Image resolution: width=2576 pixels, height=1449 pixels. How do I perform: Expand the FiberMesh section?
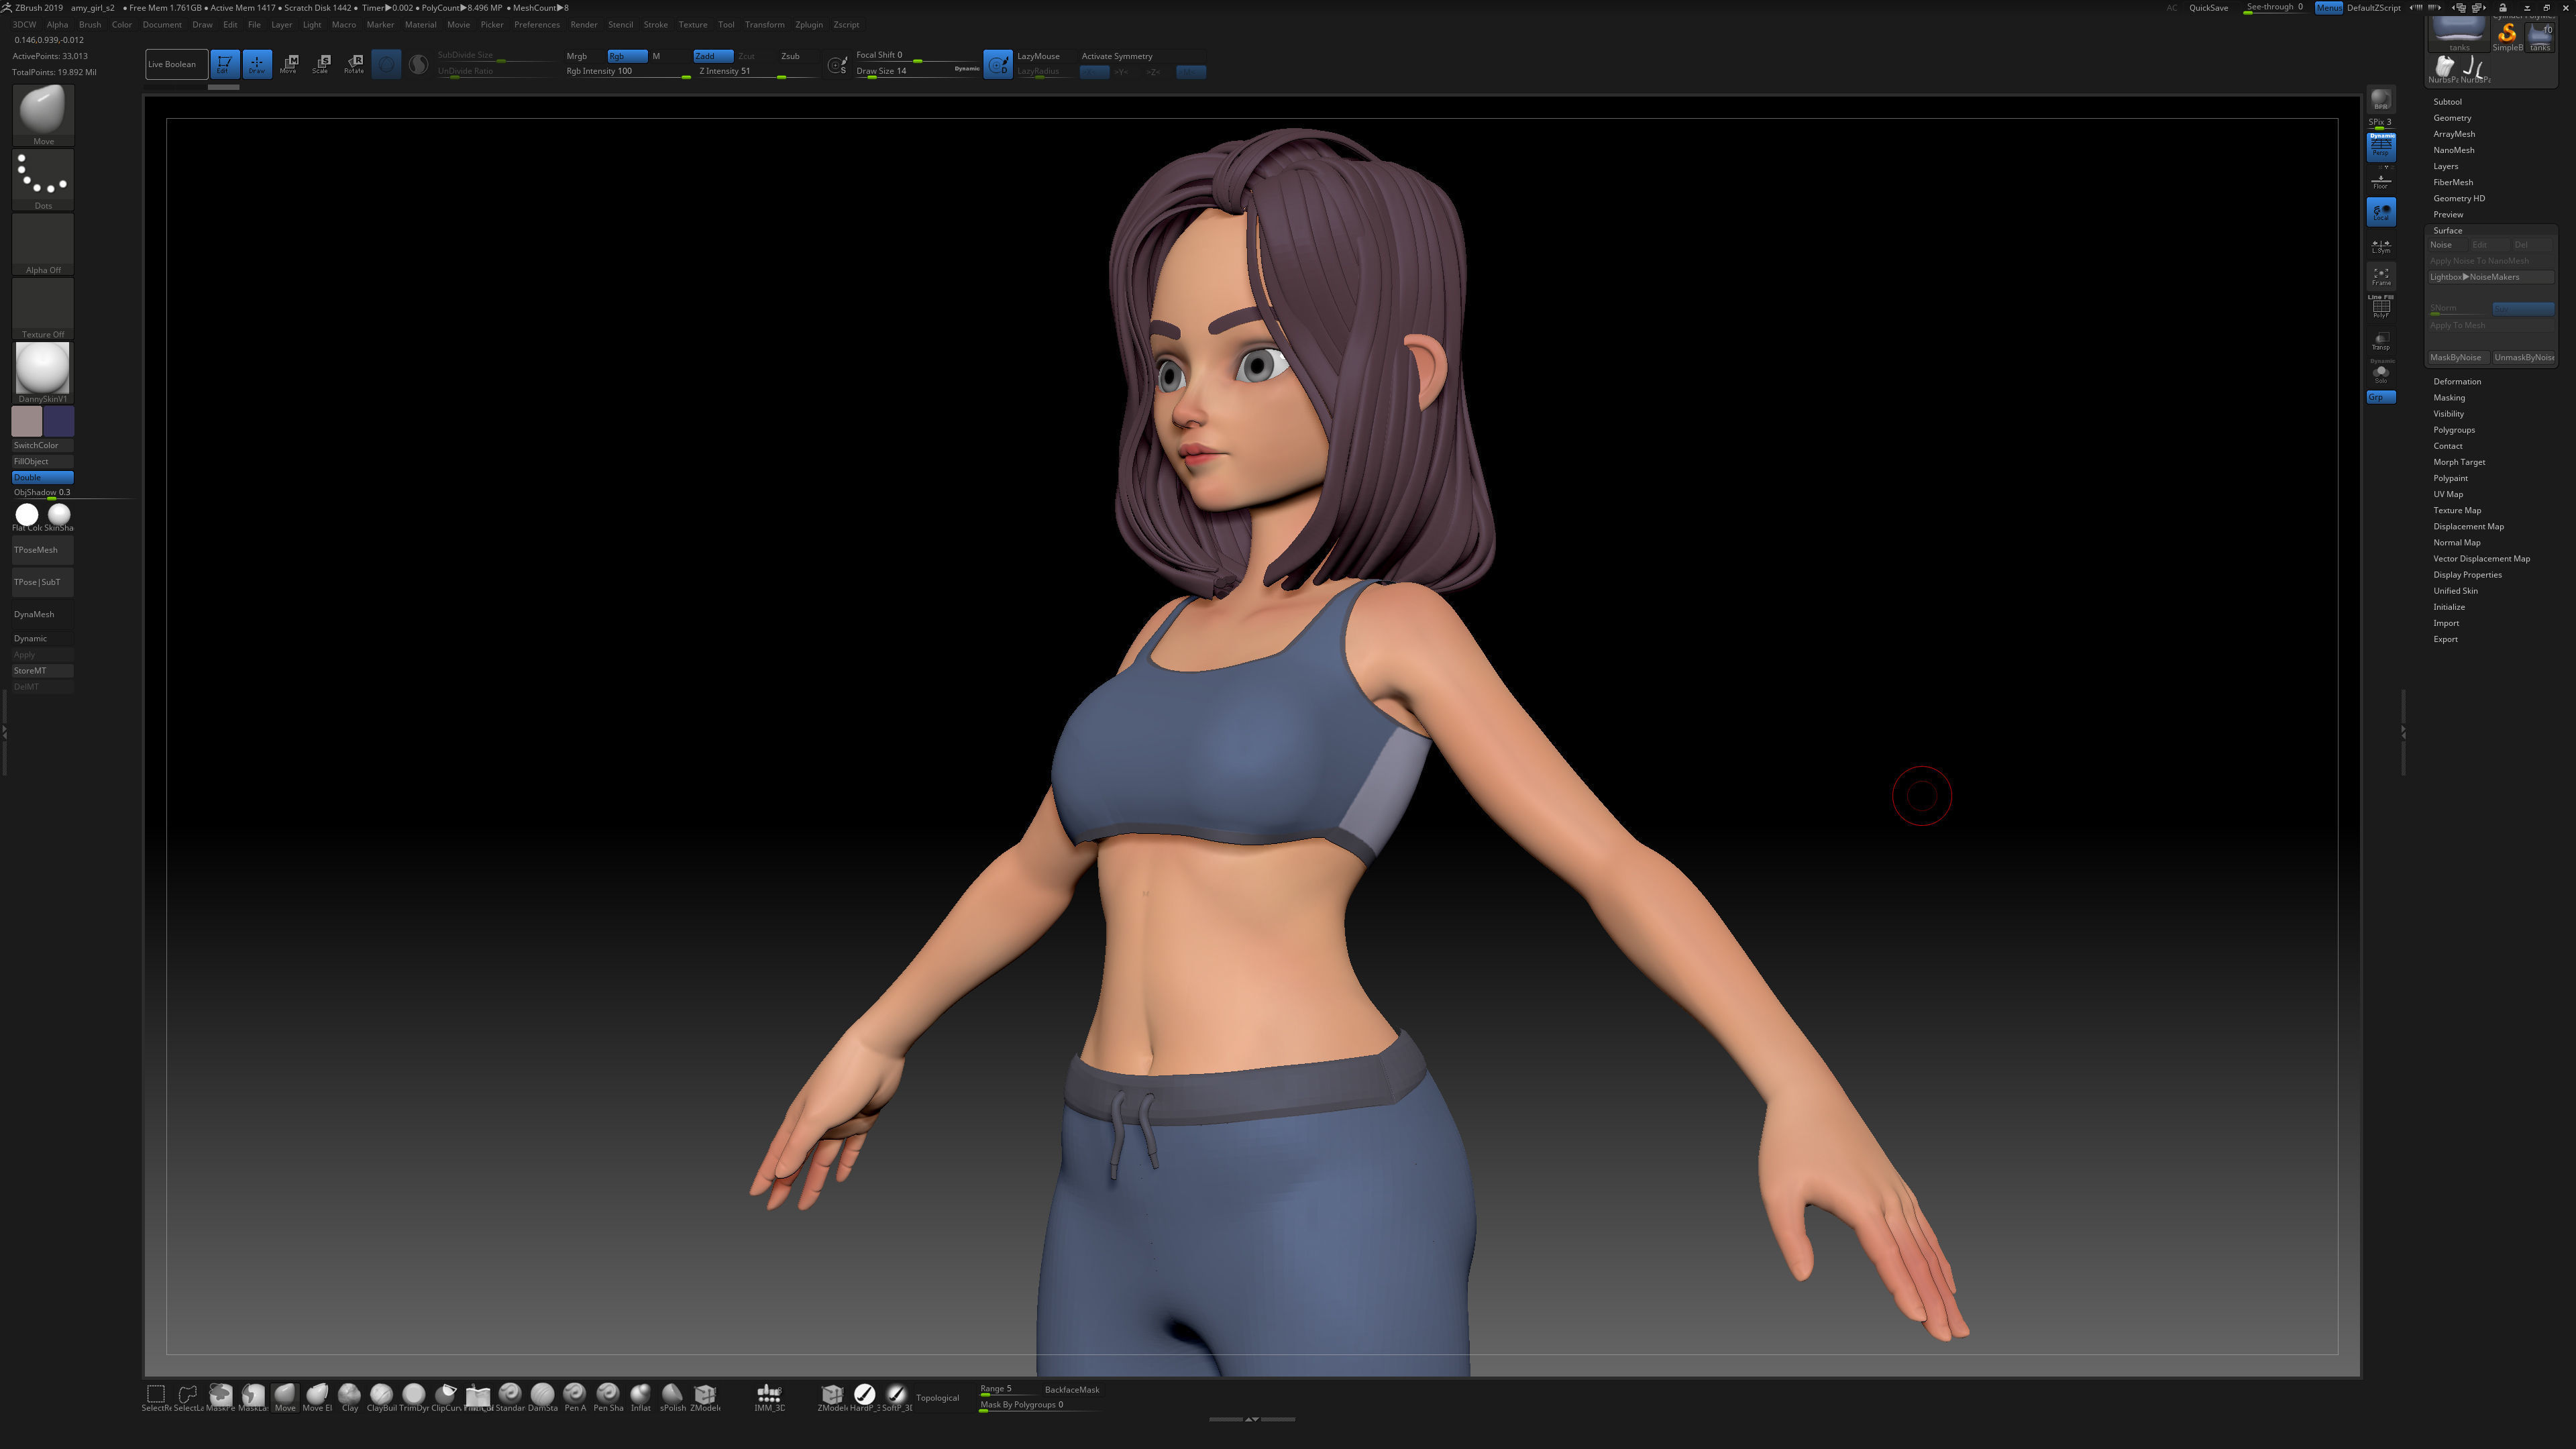(x=2453, y=182)
